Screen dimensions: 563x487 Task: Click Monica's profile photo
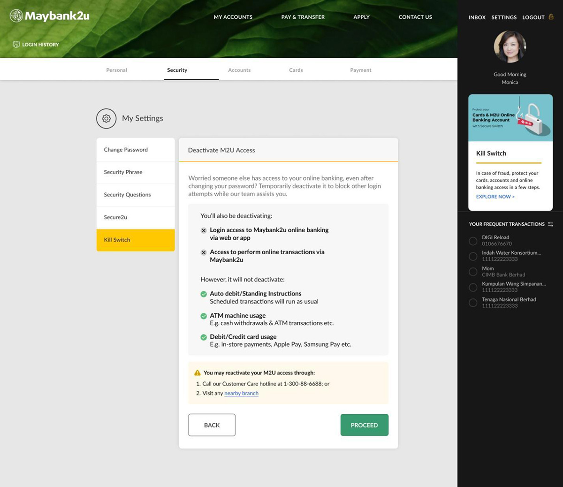510,47
